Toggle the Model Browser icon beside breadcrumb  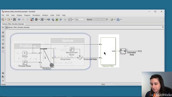click(x=3, y=27)
